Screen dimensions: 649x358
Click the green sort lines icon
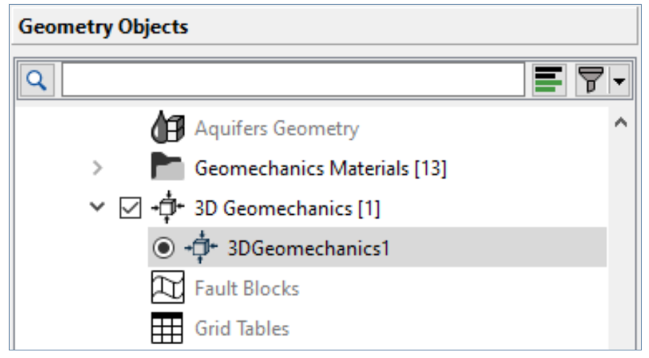pyautogui.click(x=549, y=80)
